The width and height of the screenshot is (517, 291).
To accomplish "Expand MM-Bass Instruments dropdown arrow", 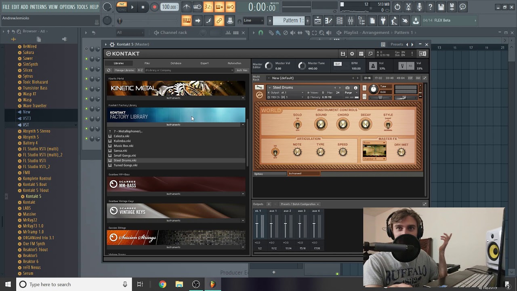I will coord(243,194).
